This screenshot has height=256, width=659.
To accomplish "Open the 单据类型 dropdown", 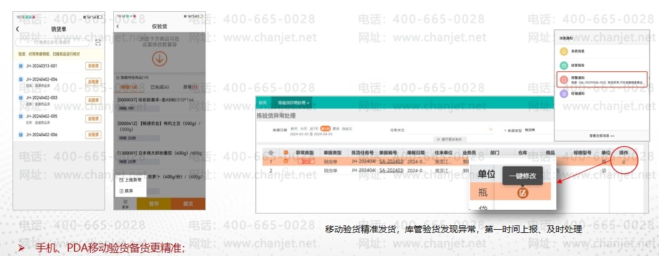I will [544, 130].
